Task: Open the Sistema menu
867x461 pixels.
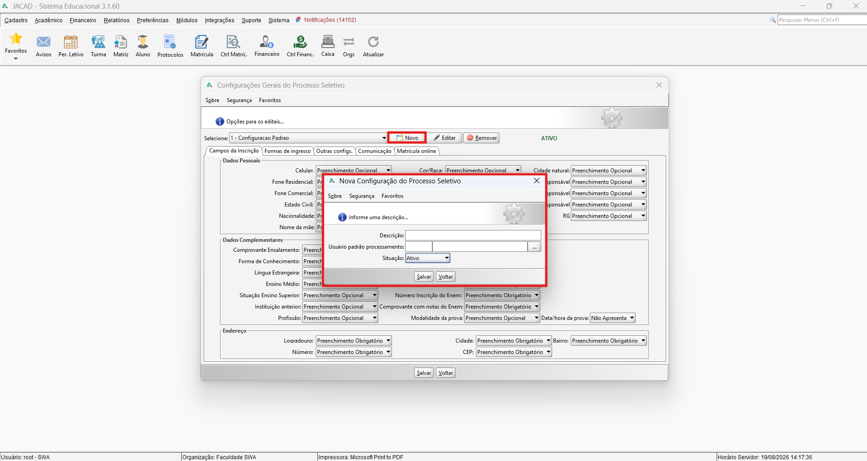Action: point(279,20)
